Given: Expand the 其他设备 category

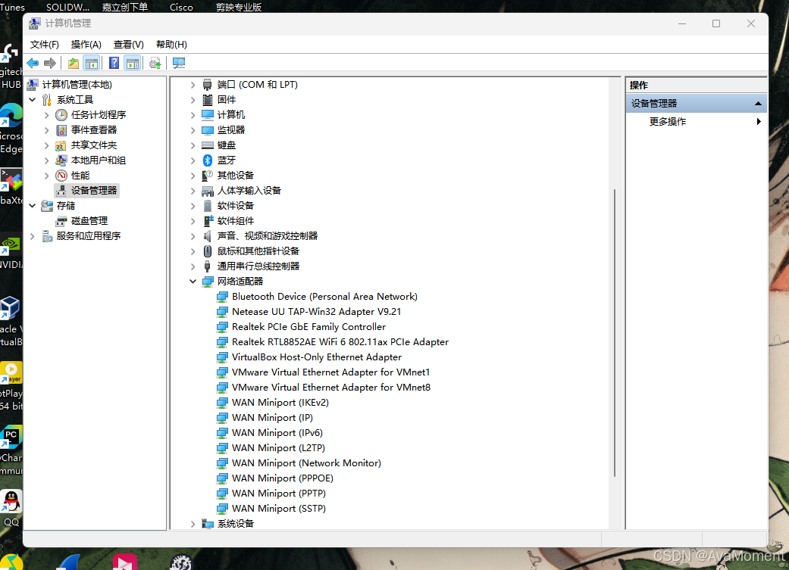Looking at the screenshot, I should click(193, 176).
